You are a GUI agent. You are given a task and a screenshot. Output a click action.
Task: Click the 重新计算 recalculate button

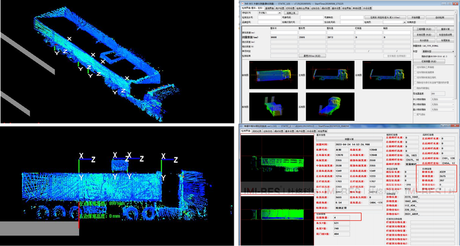[445, 29]
